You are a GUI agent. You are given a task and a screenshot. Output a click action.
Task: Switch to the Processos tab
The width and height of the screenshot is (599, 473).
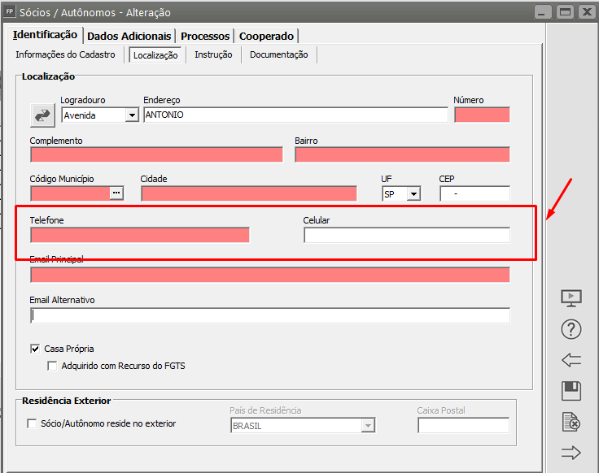click(205, 36)
